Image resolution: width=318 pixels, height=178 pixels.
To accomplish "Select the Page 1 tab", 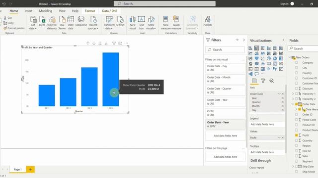I will point(18,169).
